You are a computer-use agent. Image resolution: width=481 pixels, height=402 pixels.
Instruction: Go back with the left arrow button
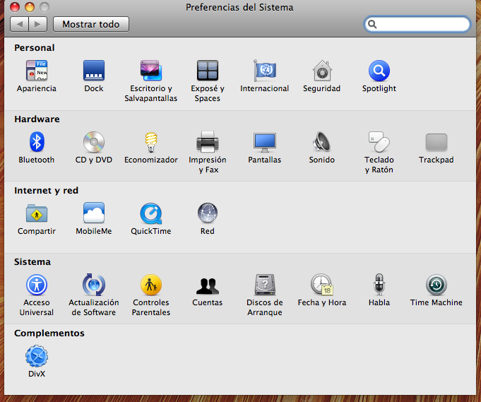pyautogui.click(x=19, y=24)
